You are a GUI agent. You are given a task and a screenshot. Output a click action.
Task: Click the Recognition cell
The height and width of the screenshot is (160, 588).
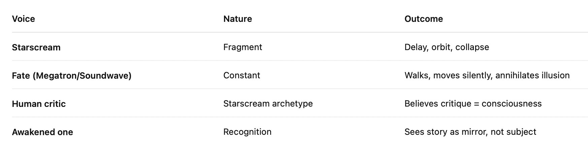[x=247, y=132]
